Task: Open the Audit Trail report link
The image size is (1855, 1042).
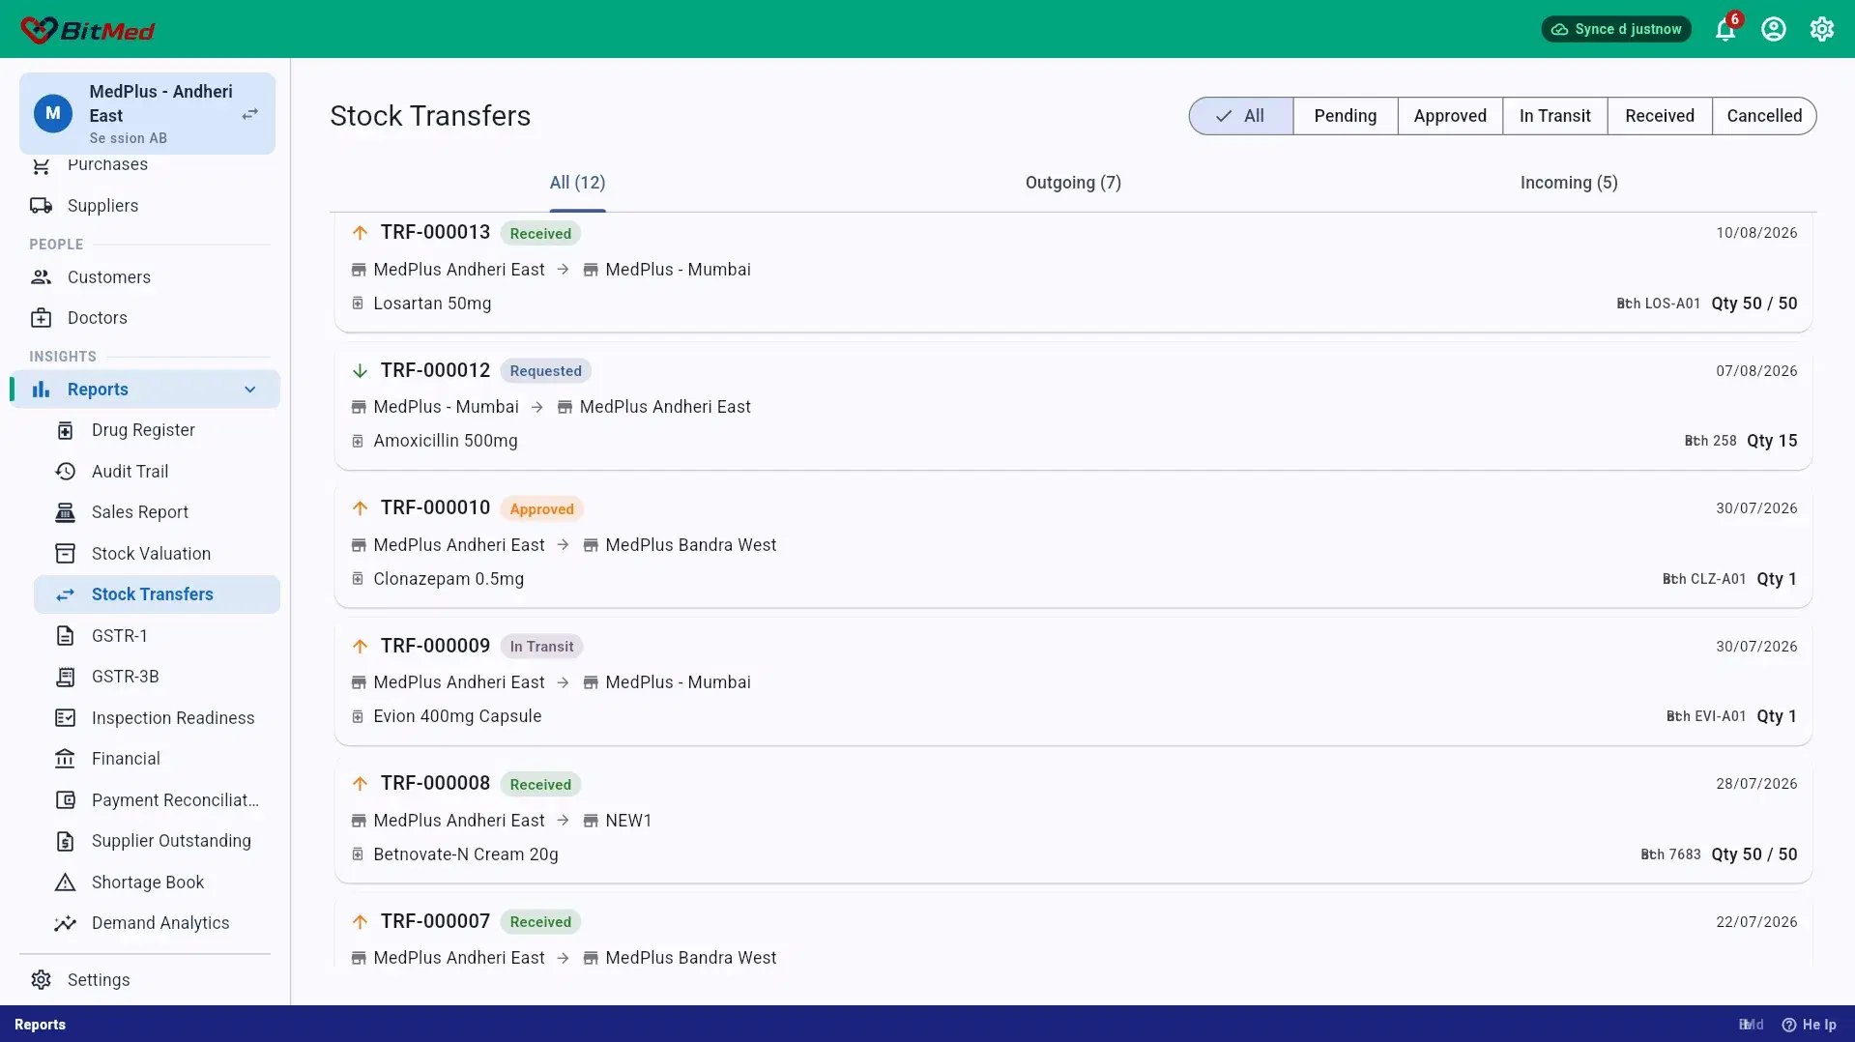Action: click(x=130, y=472)
